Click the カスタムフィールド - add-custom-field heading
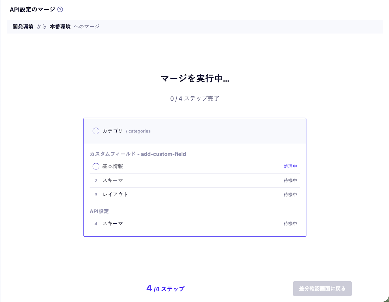 [138, 154]
